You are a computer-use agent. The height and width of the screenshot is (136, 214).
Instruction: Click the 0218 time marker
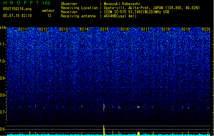click(x=166, y=29)
